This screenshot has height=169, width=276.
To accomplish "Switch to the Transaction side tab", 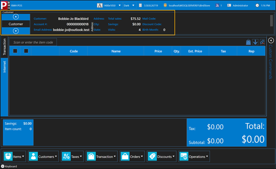I will click(x=5, y=47).
